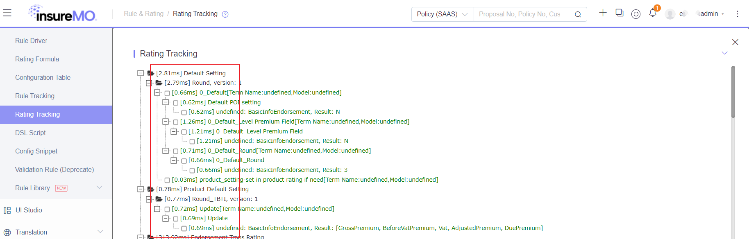Expand the Translation menu chevron
749x239 pixels.
(x=100, y=232)
